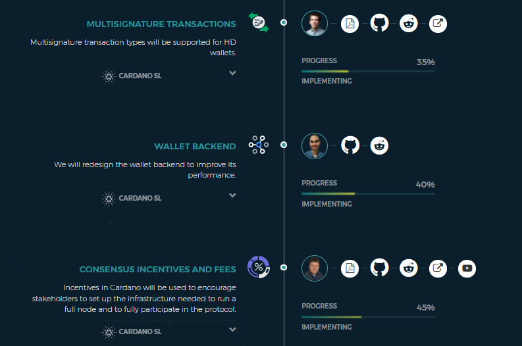Image resolution: width=522 pixels, height=346 pixels.
Task: Open the Multisignature Transactions PDF document icon
Action: (350, 24)
